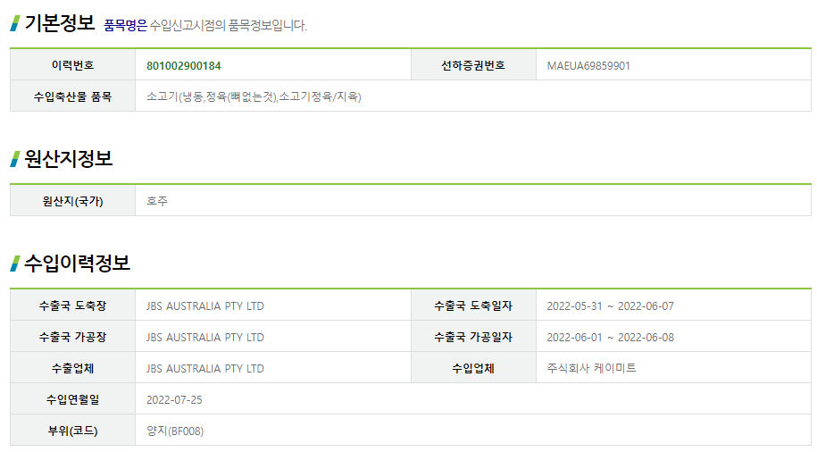Image resolution: width=817 pixels, height=452 pixels.
Task: Click the importer name 주식회사 케이미트
Action: [x=591, y=368]
